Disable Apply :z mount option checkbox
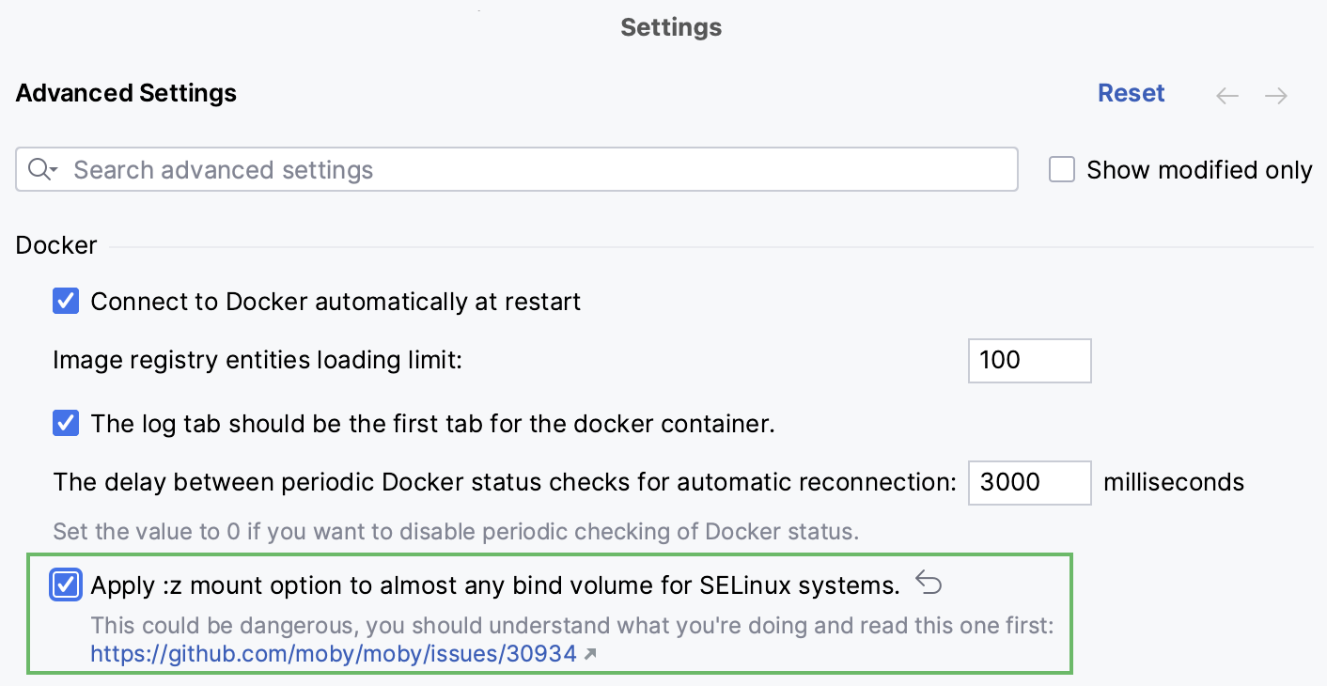The width and height of the screenshot is (1327, 686). (x=66, y=585)
